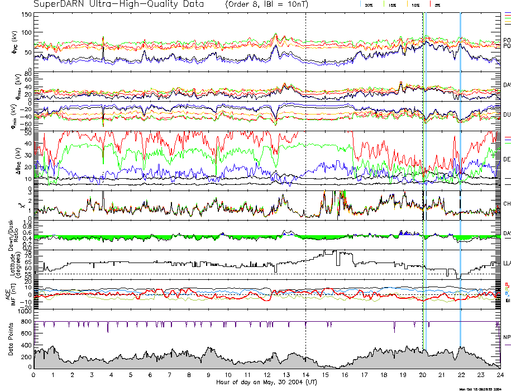Click the dashed vertical line at hour 14
Viewport: 511px width, 391px height.
[306, 168]
